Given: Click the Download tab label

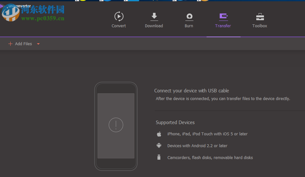Looking at the screenshot, I should 154,26.
